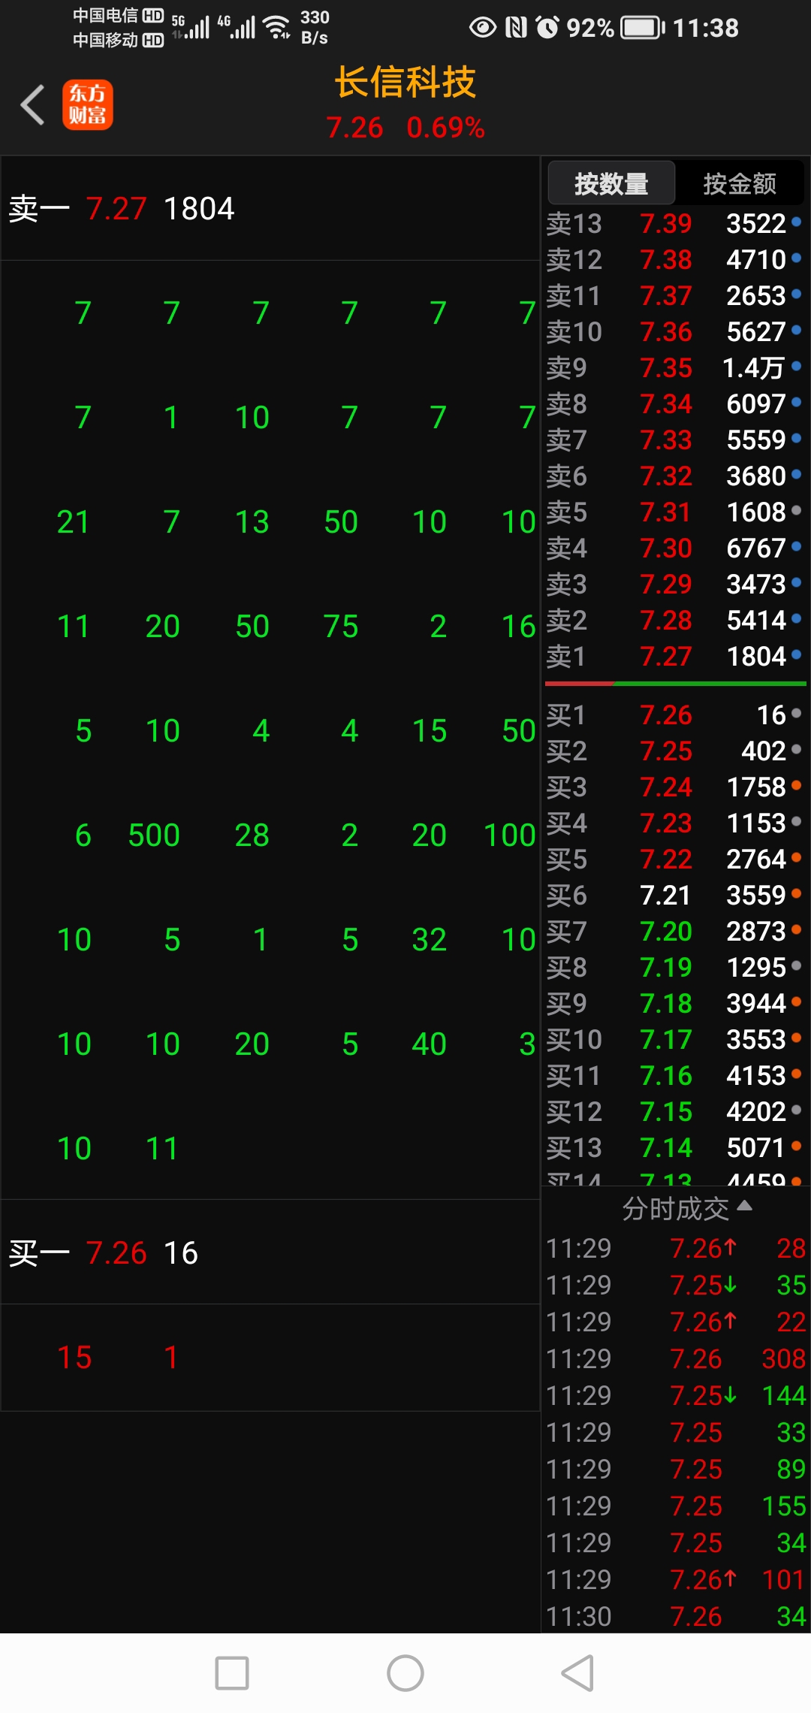Select the 卖9 7.35 order row

click(x=675, y=367)
